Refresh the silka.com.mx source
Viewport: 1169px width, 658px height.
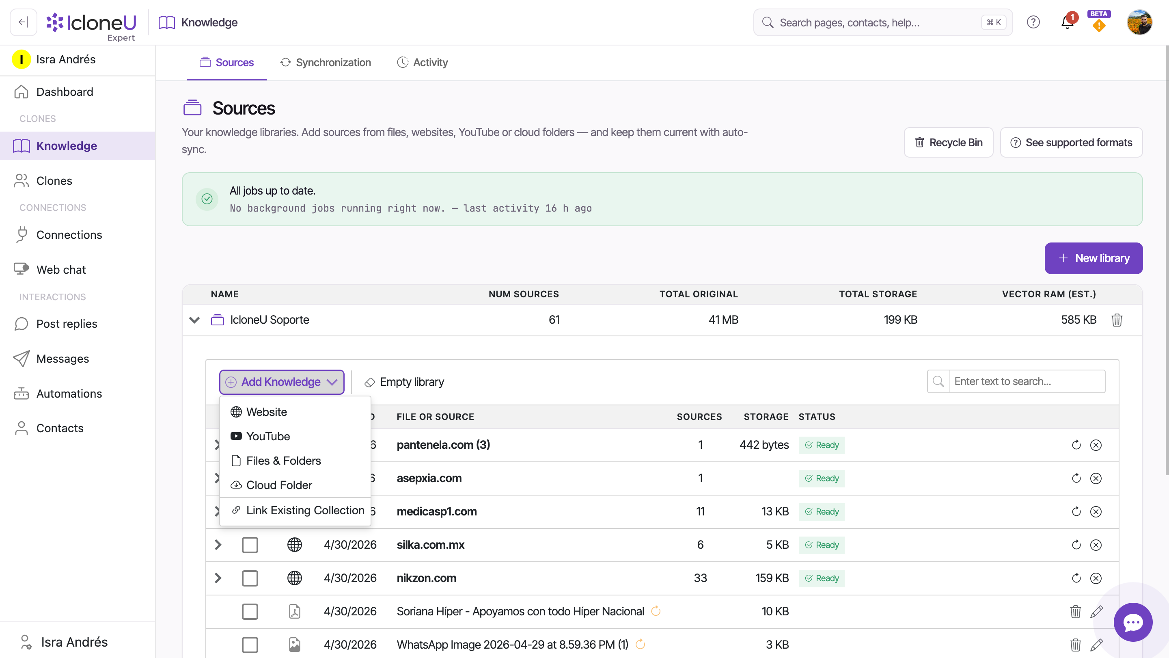[x=1076, y=545]
